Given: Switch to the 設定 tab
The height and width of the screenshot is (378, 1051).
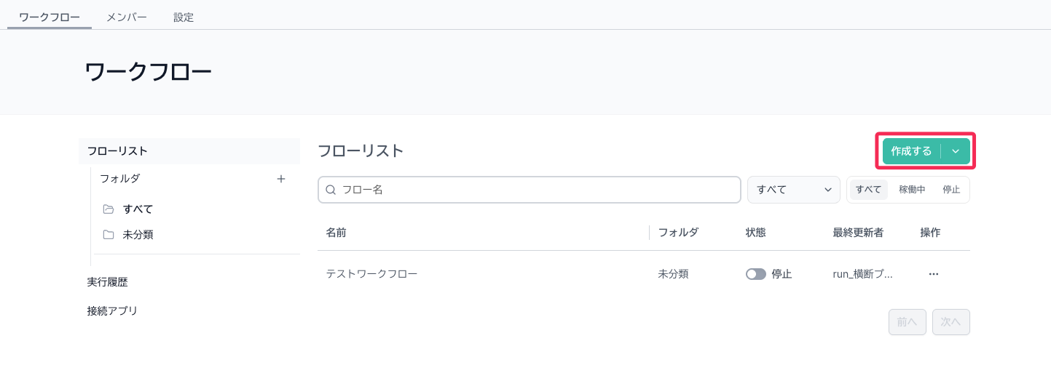Looking at the screenshot, I should pyautogui.click(x=184, y=17).
